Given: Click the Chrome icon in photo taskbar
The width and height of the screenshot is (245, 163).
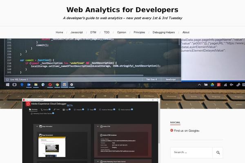Looking at the screenshot, I should pyautogui.click(x=57, y=85).
